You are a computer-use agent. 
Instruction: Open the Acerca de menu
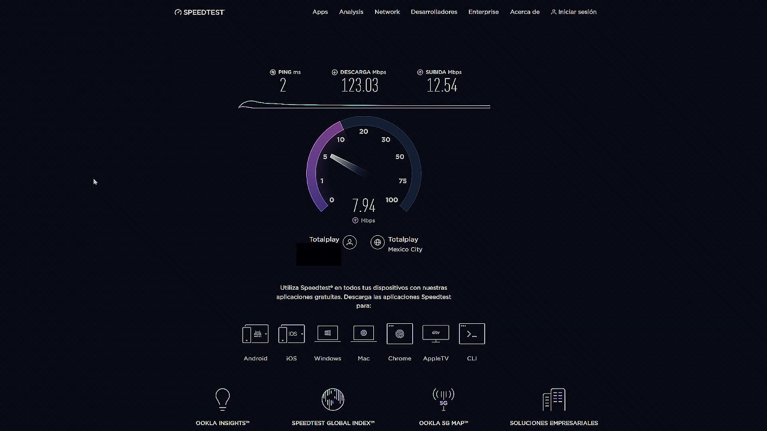pyautogui.click(x=525, y=12)
